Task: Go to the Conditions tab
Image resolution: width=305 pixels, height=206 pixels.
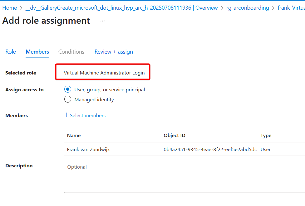Action: coord(71,52)
